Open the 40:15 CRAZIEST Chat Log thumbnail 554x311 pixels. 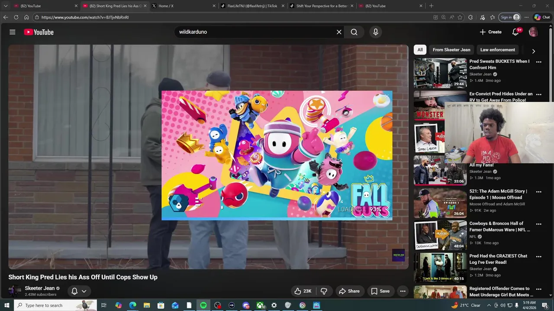(440, 268)
